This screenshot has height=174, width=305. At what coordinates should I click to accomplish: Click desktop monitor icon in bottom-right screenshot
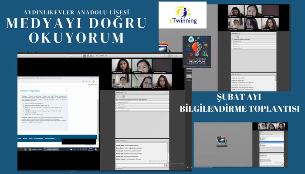(x=222, y=140)
